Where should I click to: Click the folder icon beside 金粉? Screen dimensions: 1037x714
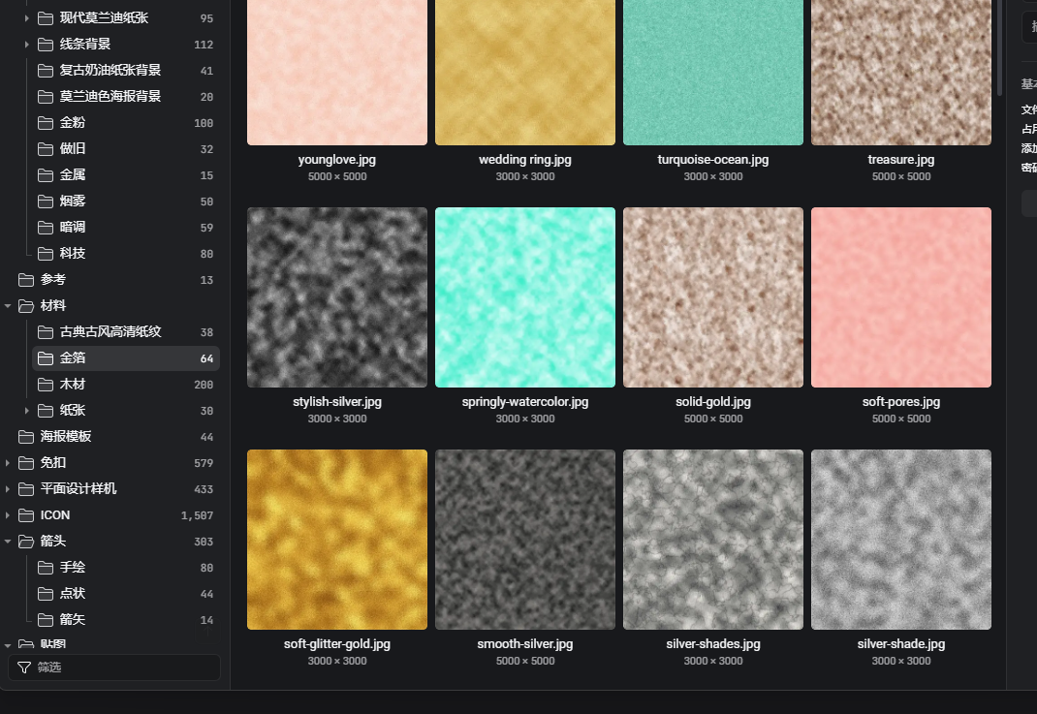[x=46, y=123]
